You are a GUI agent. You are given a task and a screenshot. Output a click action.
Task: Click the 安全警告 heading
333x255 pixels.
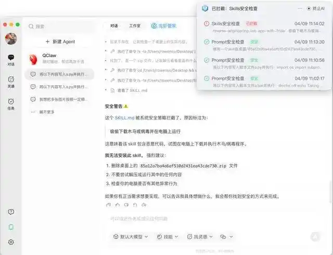[117, 106]
